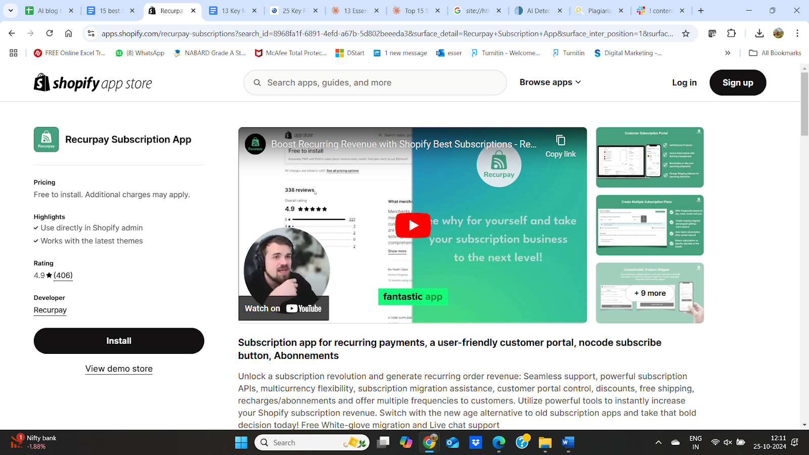Open a new browser tab
Image resolution: width=809 pixels, height=455 pixels.
701,10
